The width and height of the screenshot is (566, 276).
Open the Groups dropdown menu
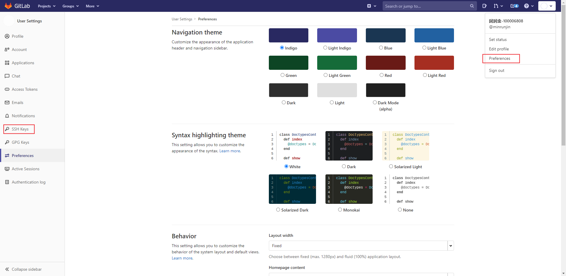click(70, 6)
